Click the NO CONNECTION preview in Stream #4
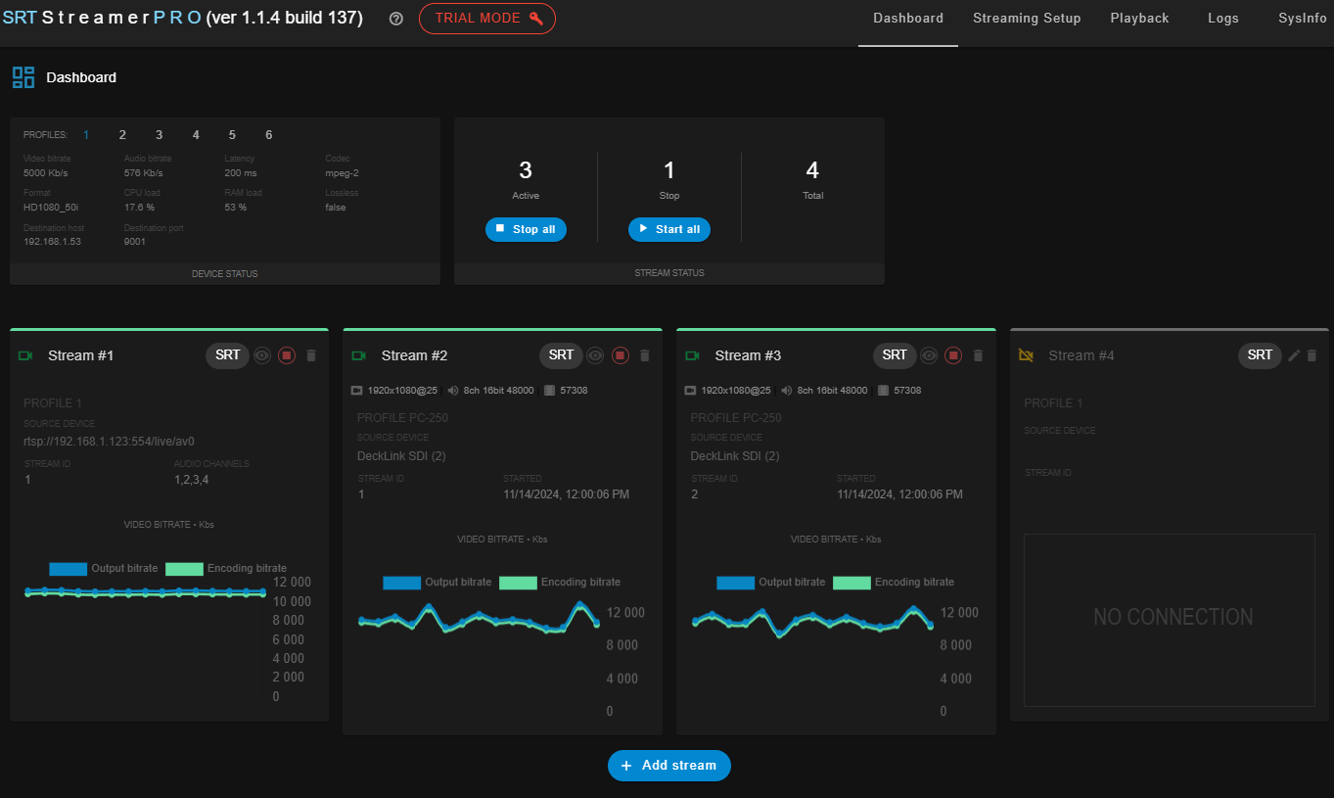 coord(1170,620)
